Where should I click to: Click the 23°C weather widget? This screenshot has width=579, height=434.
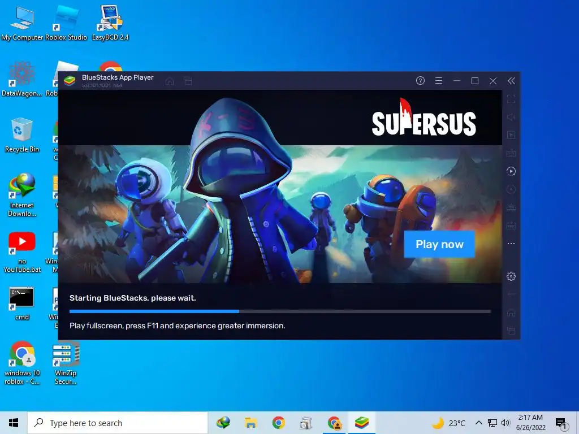pyautogui.click(x=448, y=423)
